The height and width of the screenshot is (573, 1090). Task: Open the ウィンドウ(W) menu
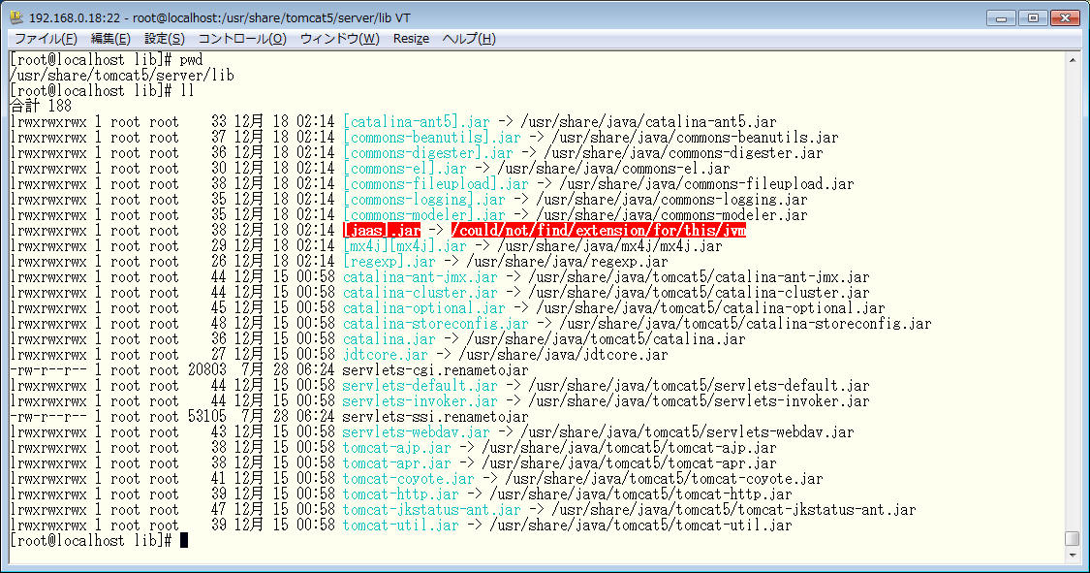(x=339, y=39)
